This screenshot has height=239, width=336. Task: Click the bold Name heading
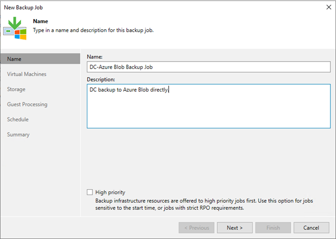pyautogui.click(x=40, y=21)
